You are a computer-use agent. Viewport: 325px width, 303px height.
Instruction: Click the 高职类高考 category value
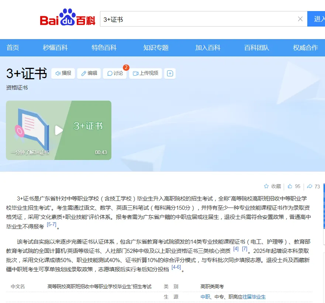click(212, 286)
